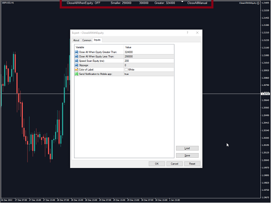Click the Smaller: 290000 chart label

121,3
